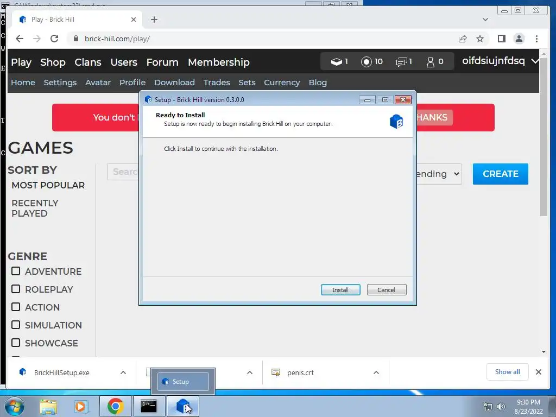
Task: Open Currency sub-navigation link
Action: (x=282, y=83)
